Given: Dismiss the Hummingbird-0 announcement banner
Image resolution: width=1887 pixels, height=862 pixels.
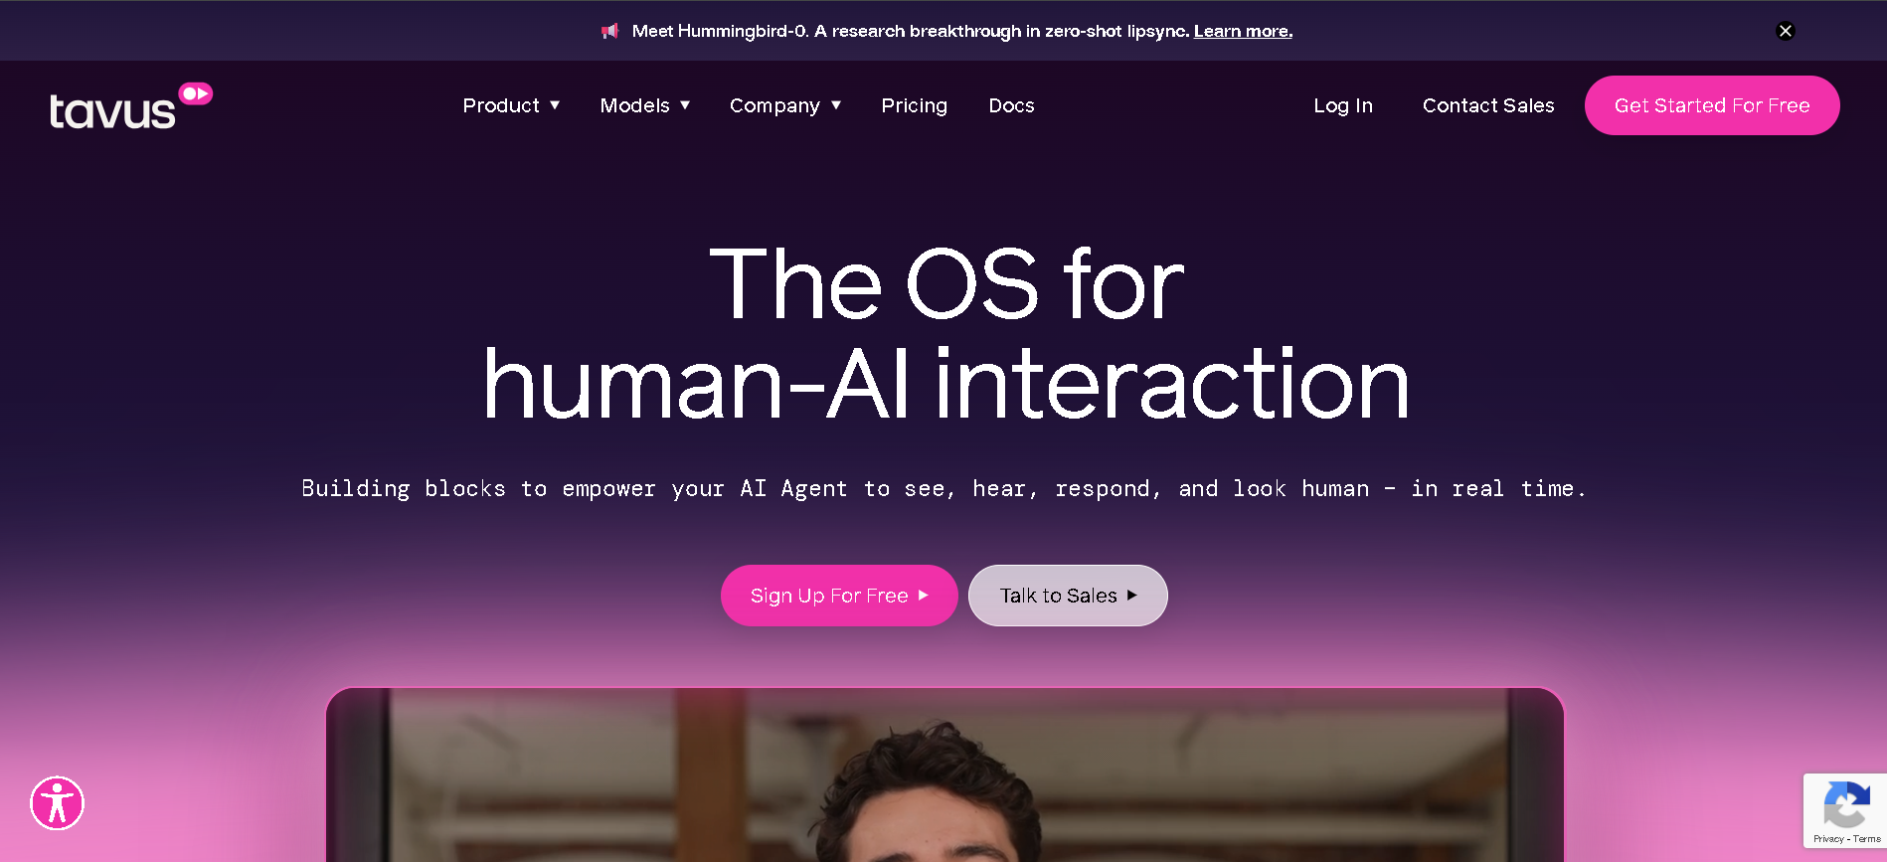Looking at the screenshot, I should tap(1786, 31).
